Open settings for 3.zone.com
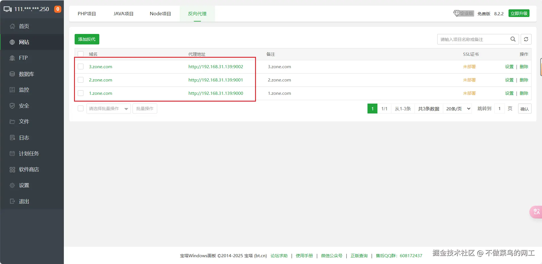This screenshot has height=264, width=542. tap(509, 67)
